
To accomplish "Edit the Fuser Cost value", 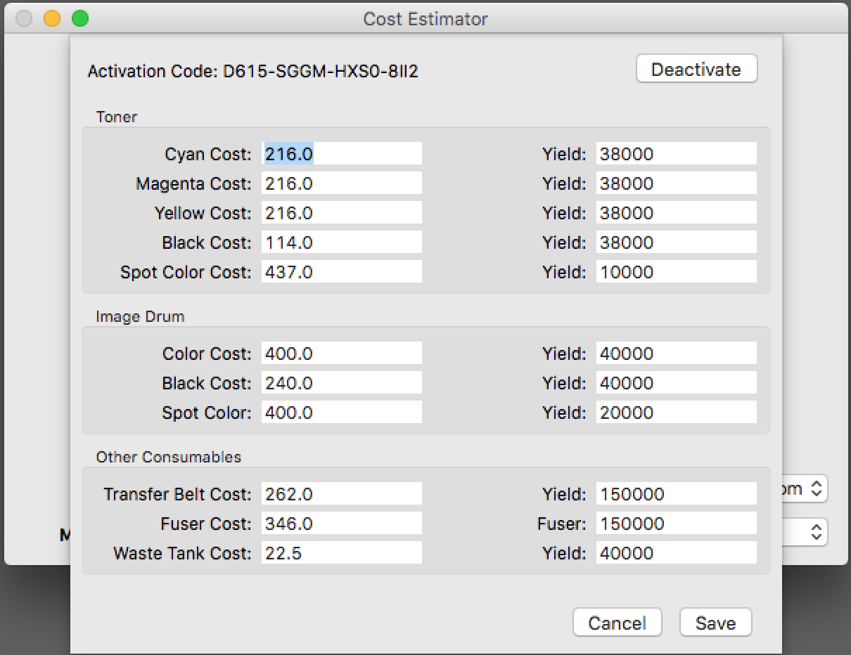I will tap(342, 524).
